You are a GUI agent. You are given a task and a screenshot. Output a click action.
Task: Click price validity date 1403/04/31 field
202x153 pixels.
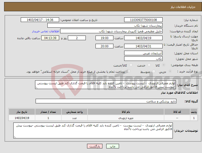pyautogui.click(x=143, y=46)
